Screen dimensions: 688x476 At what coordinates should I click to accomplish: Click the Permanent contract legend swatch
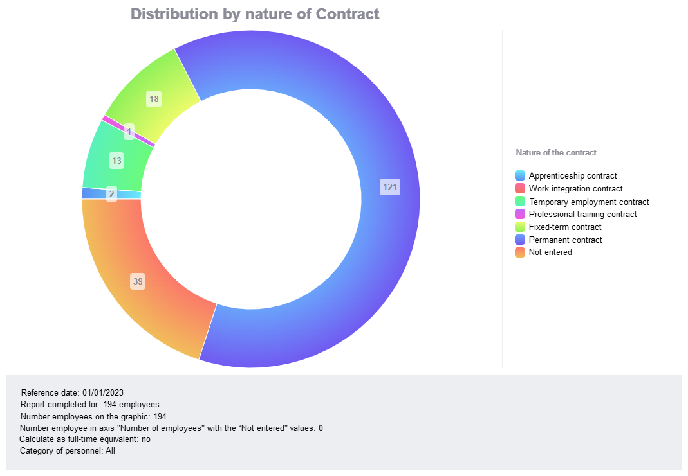point(520,240)
